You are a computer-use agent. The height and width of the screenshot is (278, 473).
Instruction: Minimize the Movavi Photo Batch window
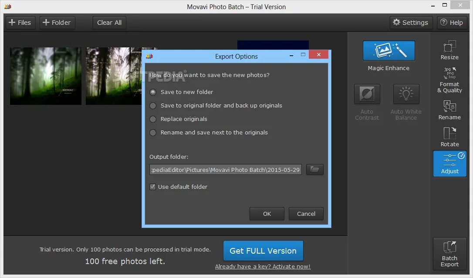(x=433, y=6)
